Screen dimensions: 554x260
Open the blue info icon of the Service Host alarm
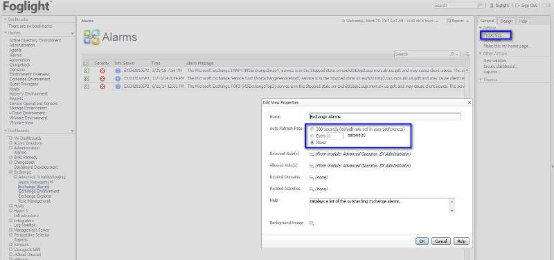pos(118,78)
